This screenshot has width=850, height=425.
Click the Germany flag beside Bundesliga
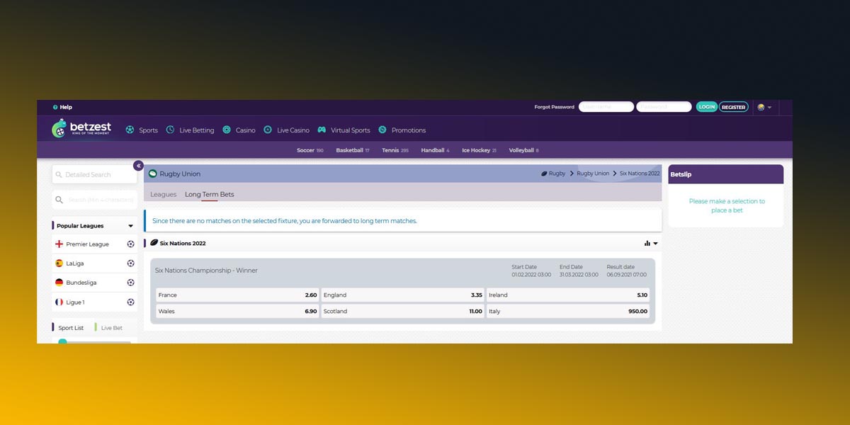tap(59, 282)
